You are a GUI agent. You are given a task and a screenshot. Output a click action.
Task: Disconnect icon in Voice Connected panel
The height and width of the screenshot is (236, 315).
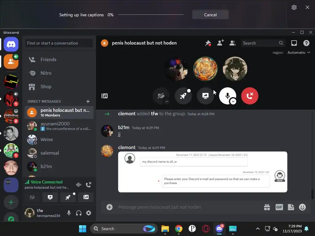tap(89, 184)
